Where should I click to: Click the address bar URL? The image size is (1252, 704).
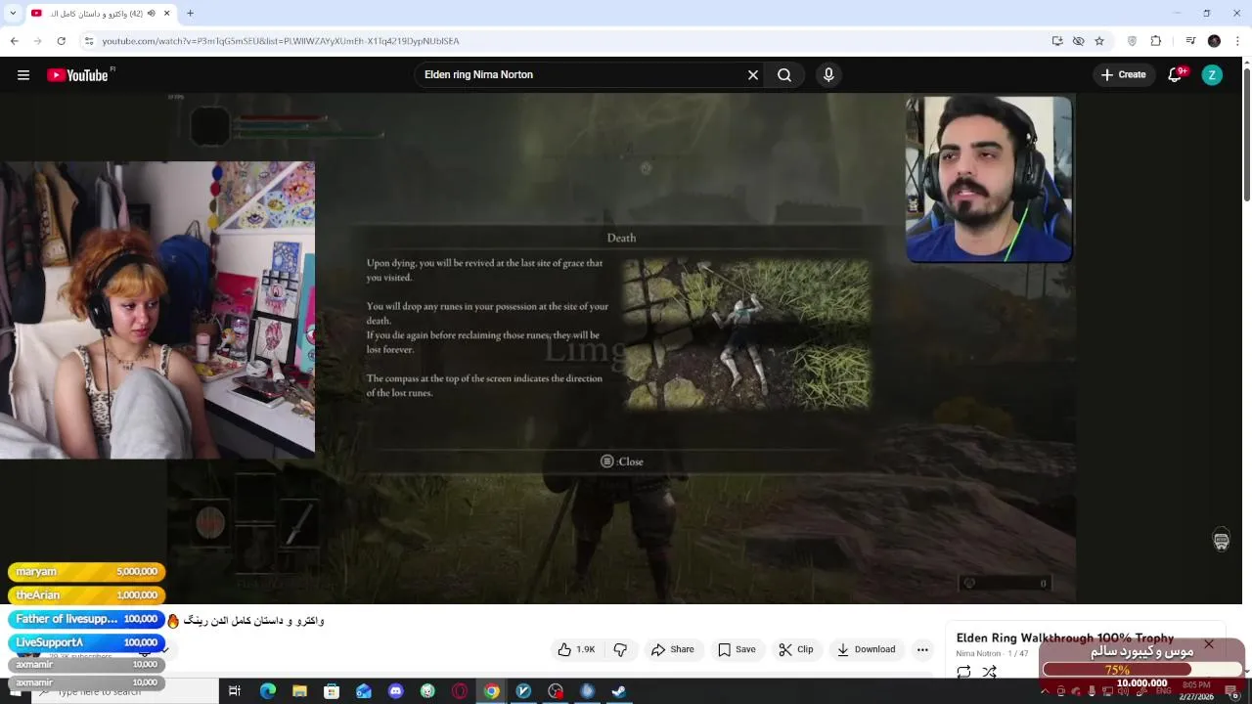click(x=281, y=41)
